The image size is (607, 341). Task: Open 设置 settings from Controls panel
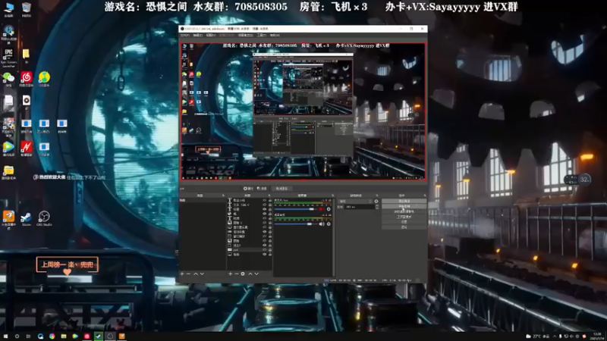(x=404, y=222)
